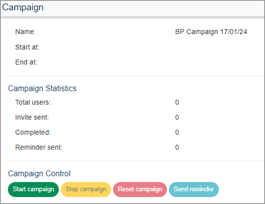Viewport: 265px width, 204px height.
Task: Click the BP Campaign 17/01/24 name value
Action: [211, 32]
